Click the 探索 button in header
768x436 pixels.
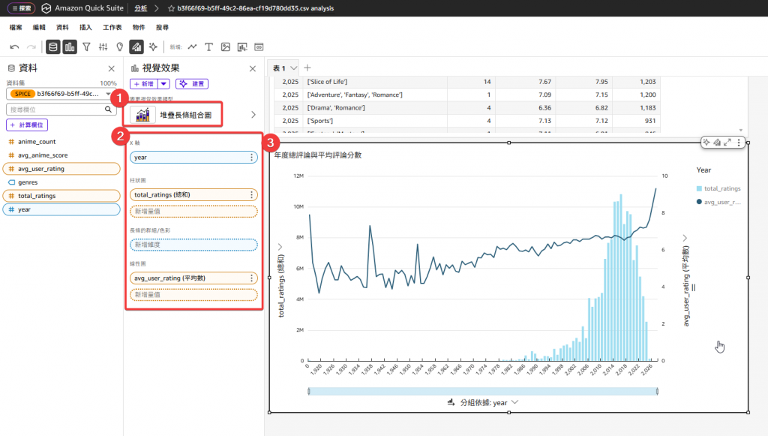(22, 8)
